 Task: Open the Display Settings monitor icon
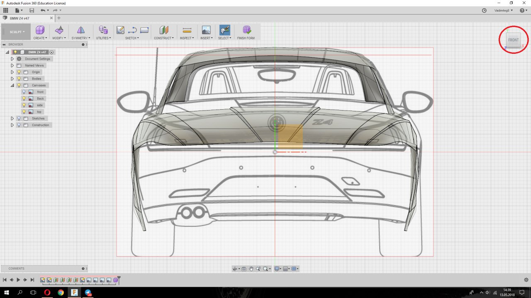[x=277, y=269]
